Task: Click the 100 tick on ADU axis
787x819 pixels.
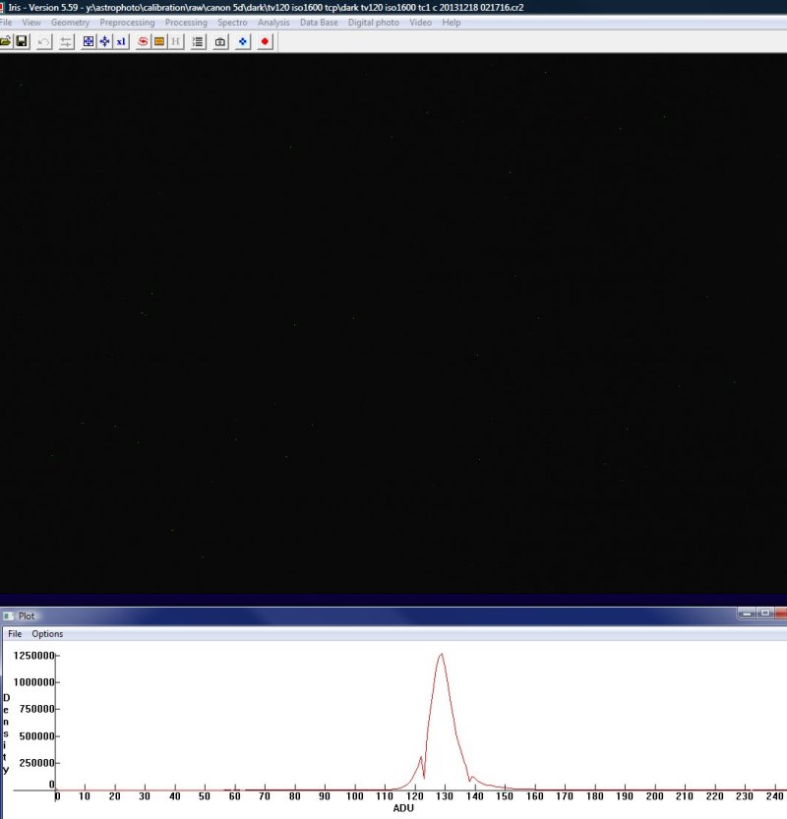Action: [354, 796]
